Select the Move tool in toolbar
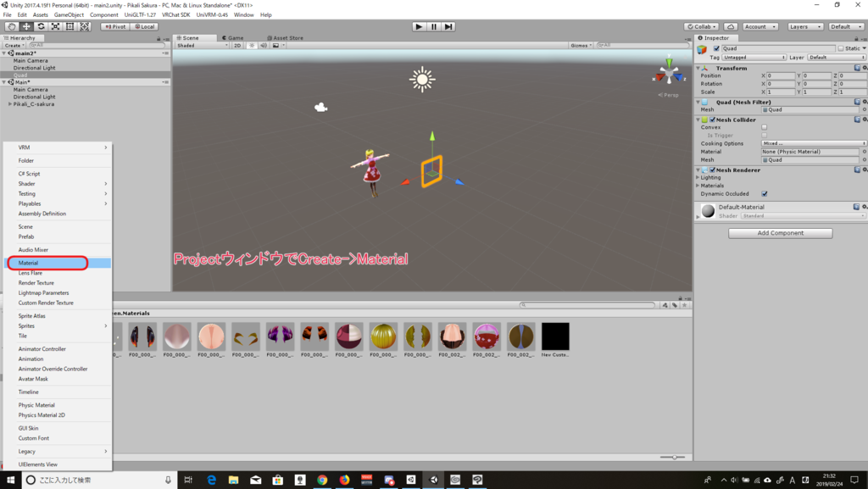Viewport: 868px width, 489px height. 26,26
